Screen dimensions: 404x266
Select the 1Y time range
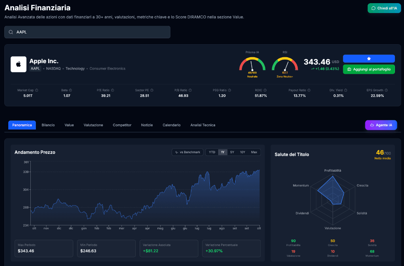223,152
